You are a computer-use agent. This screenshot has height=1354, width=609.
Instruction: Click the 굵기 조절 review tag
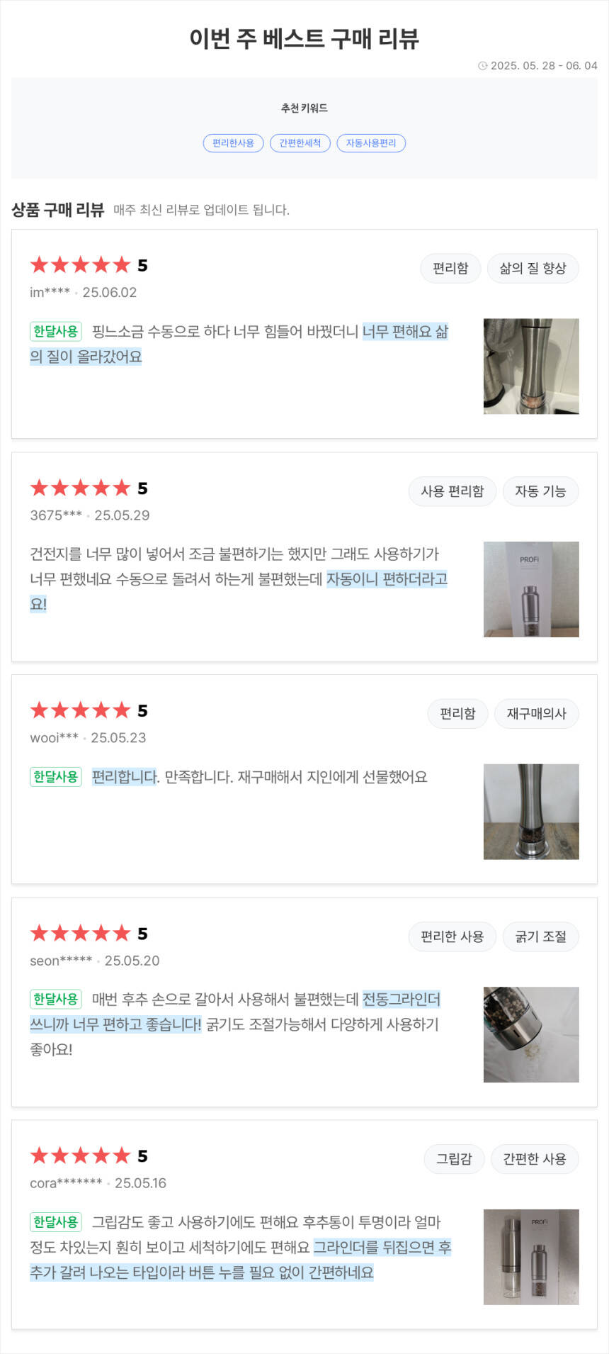(540, 936)
